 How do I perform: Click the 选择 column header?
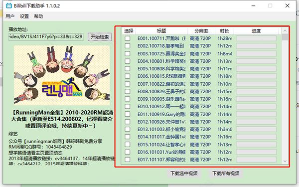pyautogui.click(x=129, y=31)
